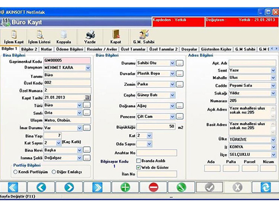Image resolution: width=279 pixels, height=208 pixels.
Task: Jump to the first record
Action: tap(13, 187)
